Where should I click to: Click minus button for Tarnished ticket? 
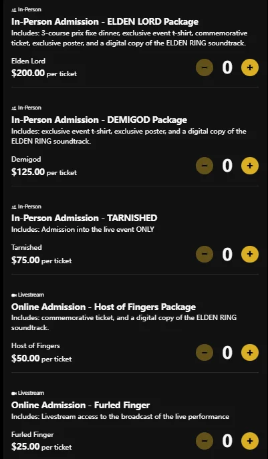point(205,254)
